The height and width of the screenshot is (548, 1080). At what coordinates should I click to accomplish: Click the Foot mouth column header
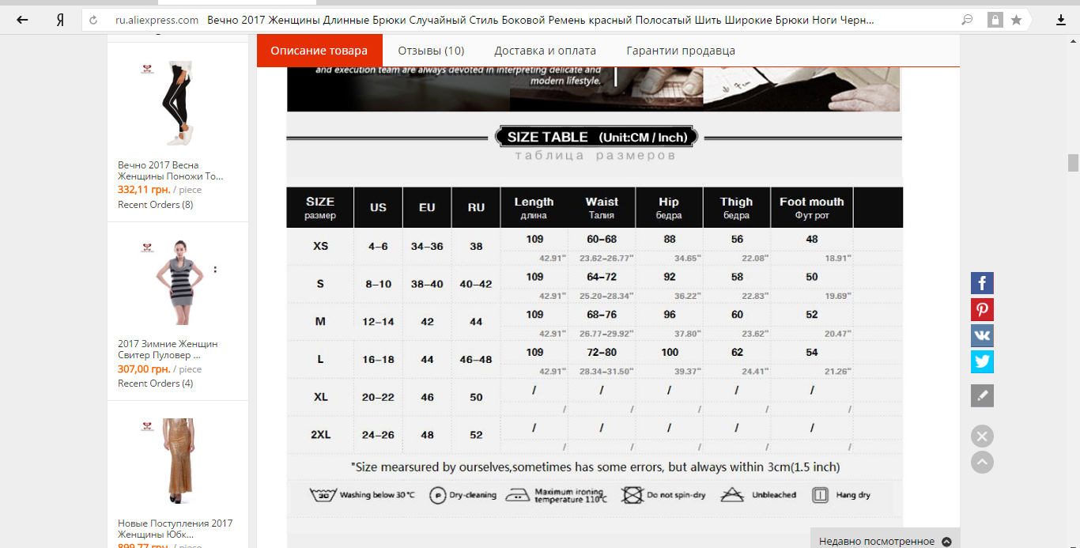[x=812, y=207]
